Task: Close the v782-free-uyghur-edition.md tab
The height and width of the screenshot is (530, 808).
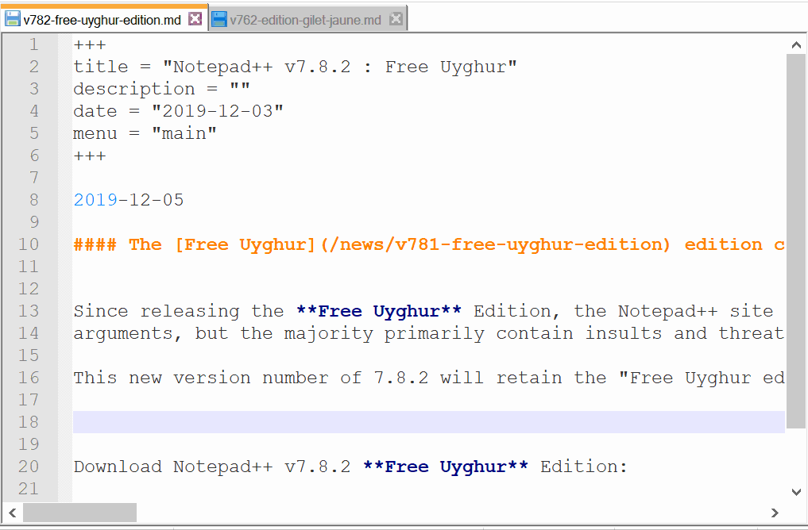Action: tap(195, 20)
